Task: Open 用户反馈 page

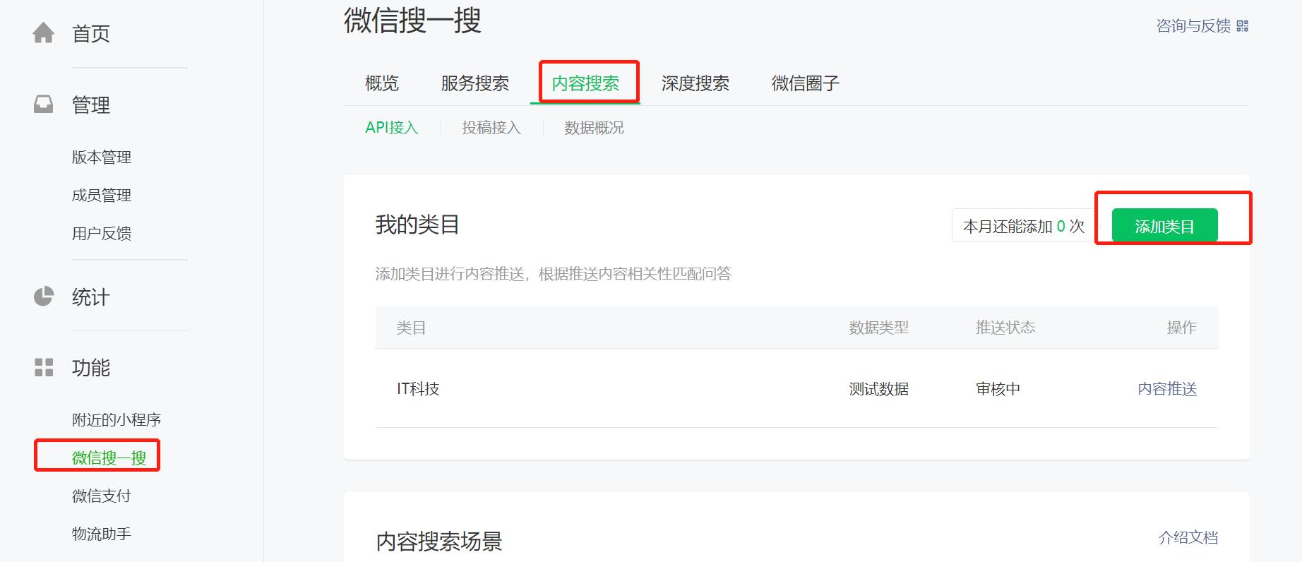Action: pyautogui.click(x=102, y=234)
